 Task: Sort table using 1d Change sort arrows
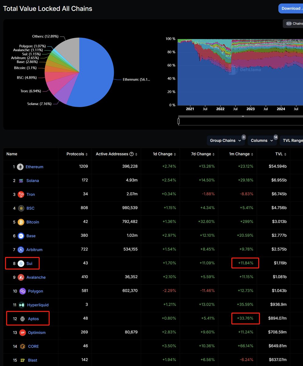click(175, 154)
